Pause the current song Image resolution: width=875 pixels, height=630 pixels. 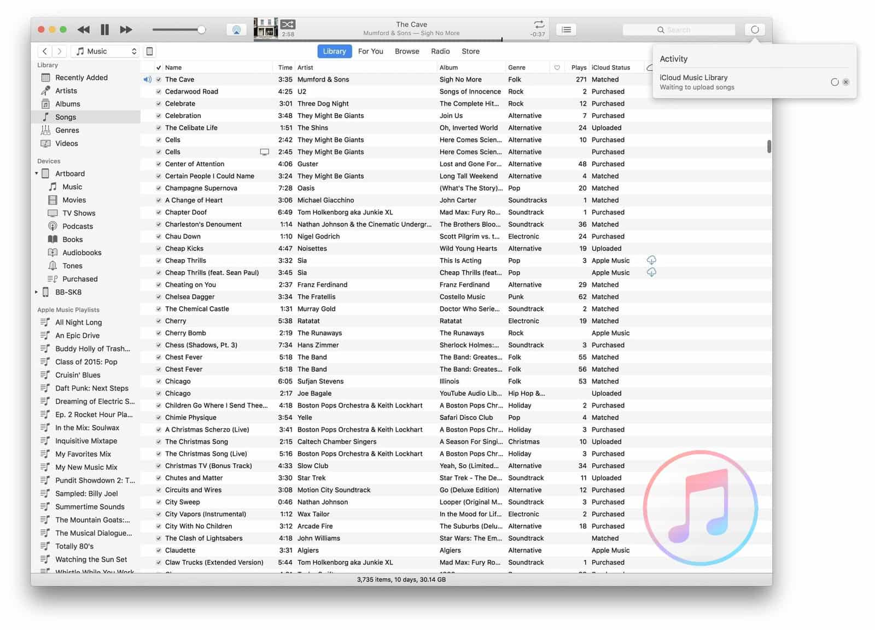(104, 30)
